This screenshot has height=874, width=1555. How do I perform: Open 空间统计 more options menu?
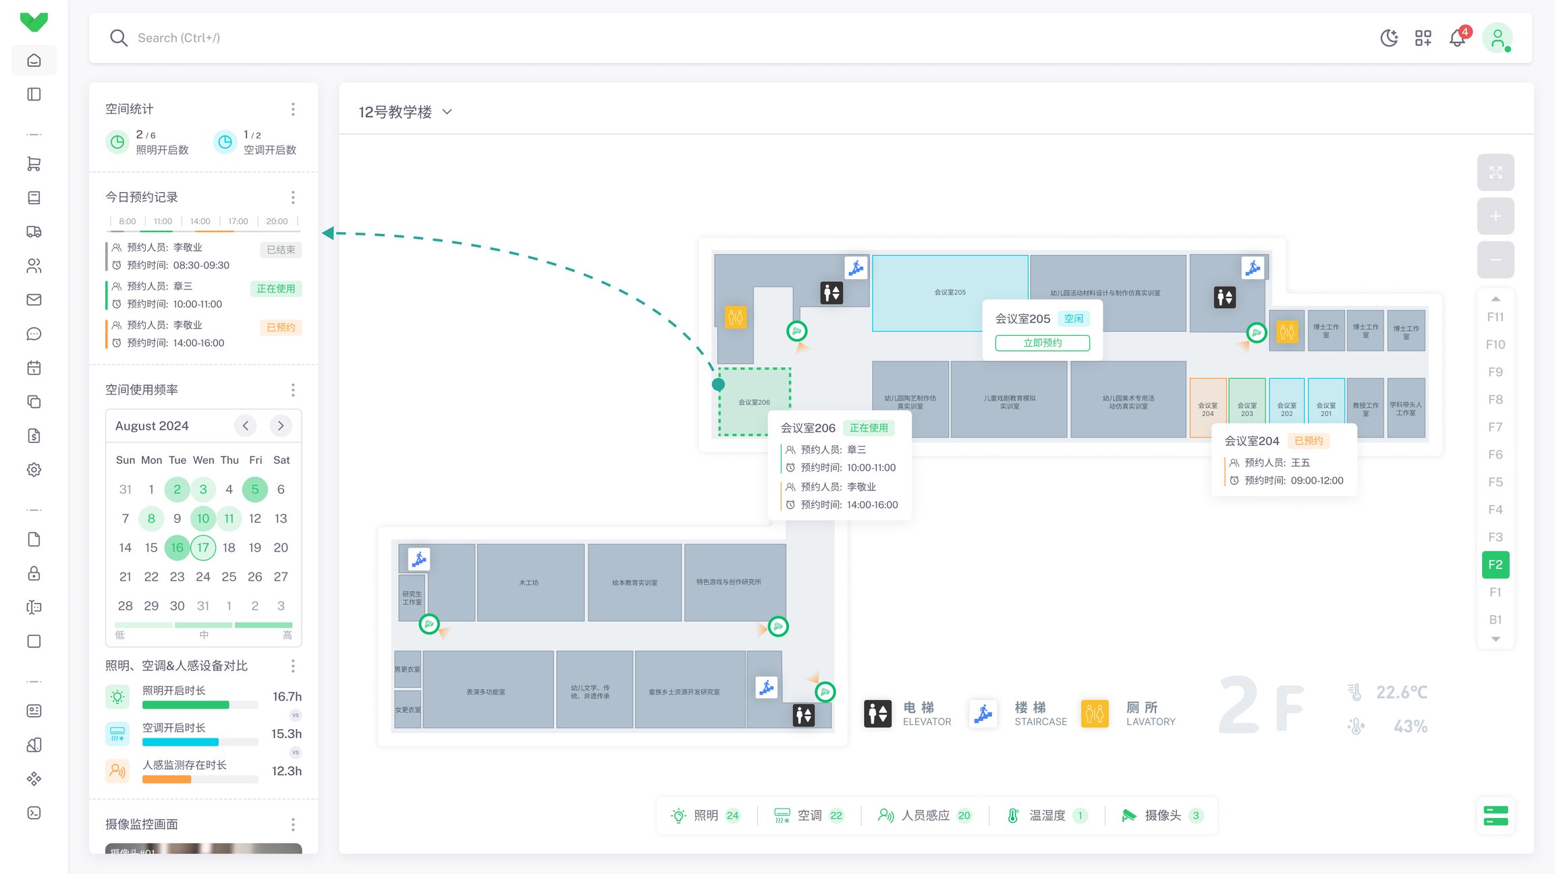point(293,109)
